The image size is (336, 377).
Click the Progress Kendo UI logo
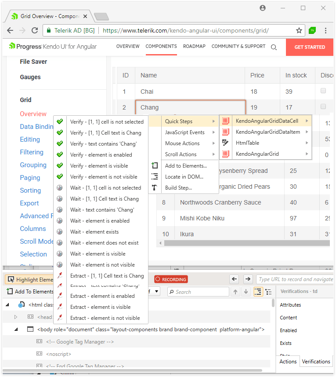[x=53, y=46]
